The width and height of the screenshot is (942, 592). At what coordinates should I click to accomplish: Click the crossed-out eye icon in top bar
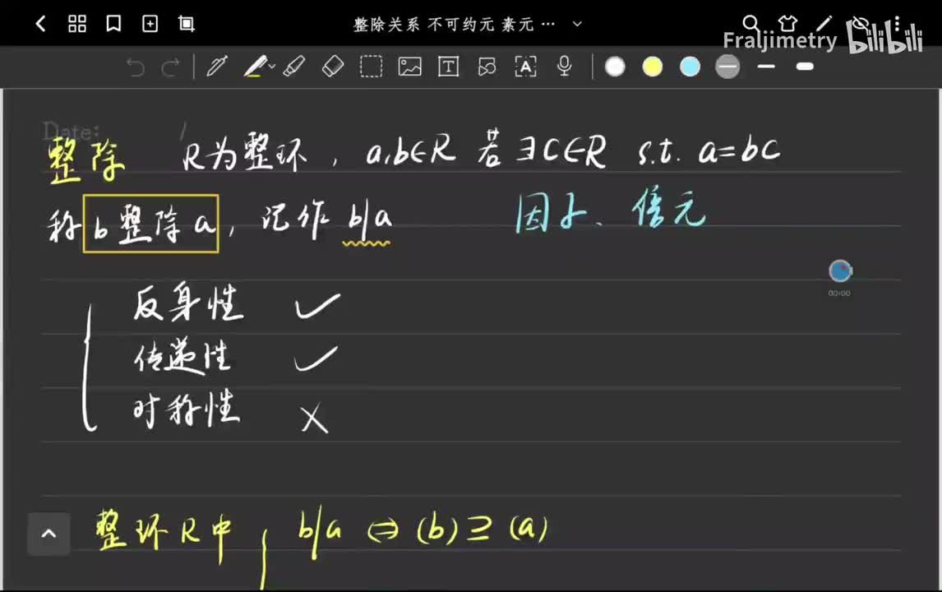tap(861, 24)
